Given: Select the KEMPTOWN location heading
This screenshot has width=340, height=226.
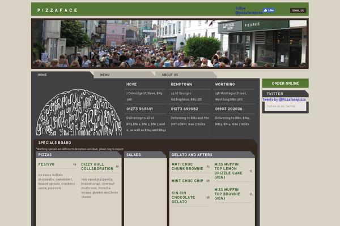Looking at the screenshot, I should pos(181,84).
